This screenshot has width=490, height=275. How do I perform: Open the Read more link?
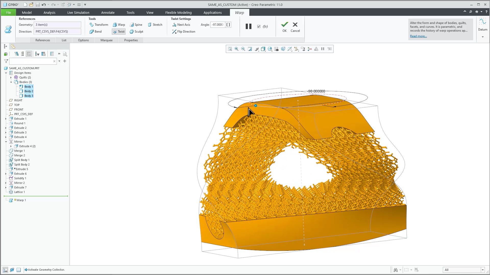418,36
